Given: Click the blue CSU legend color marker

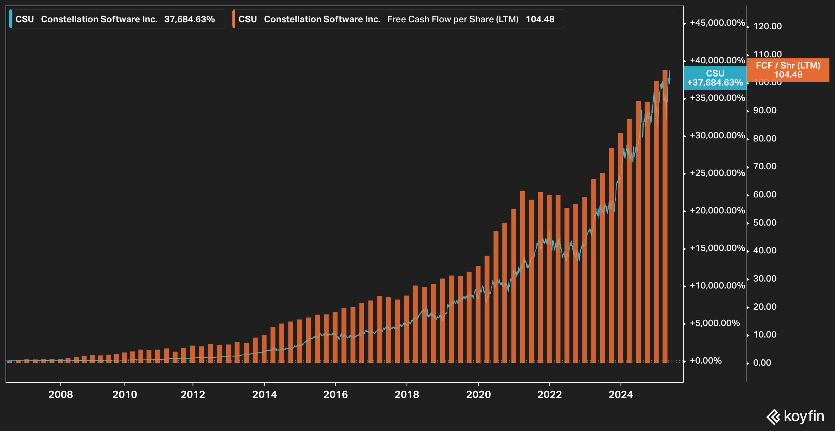Looking at the screenshot, I should tap(10, 19).
